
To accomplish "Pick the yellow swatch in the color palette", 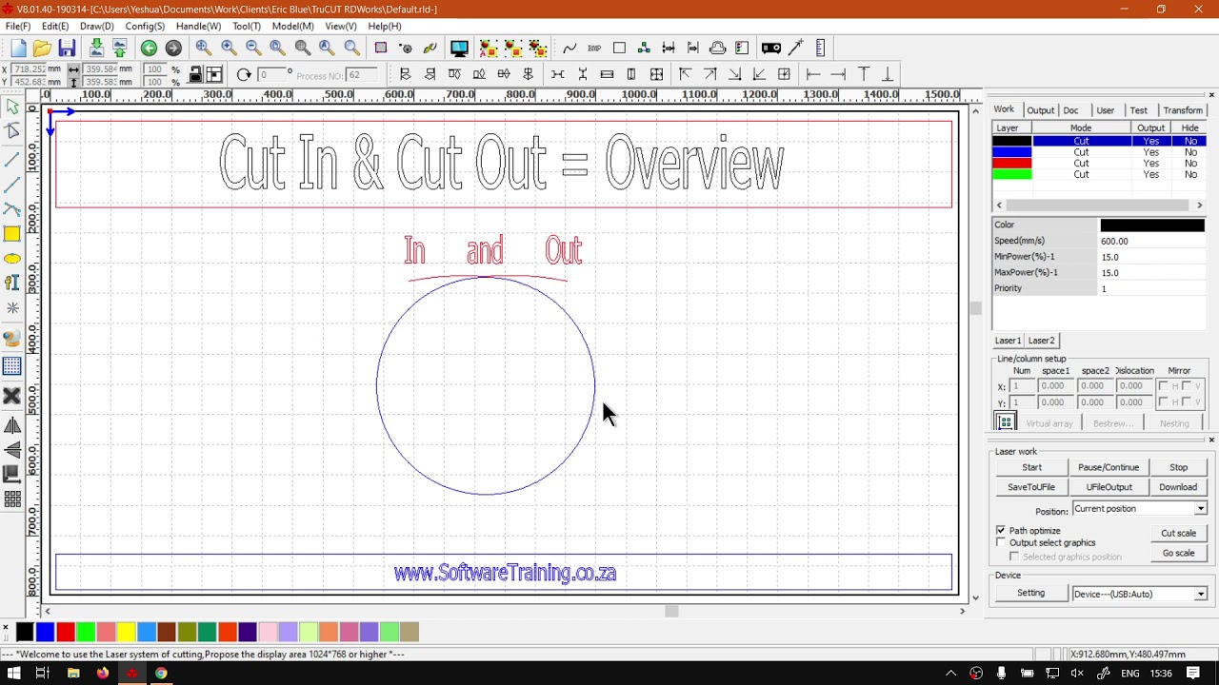I will click(126, 632).
